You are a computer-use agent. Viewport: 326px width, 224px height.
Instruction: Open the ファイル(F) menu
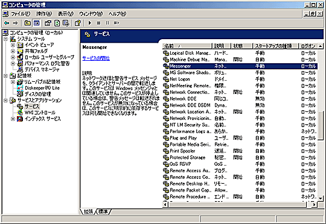(x=21, y=14)
